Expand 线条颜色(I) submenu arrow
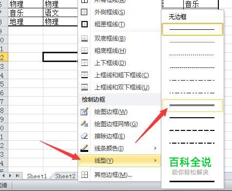The width and height of the screenshot is (232, 191). tap(155, 148)
